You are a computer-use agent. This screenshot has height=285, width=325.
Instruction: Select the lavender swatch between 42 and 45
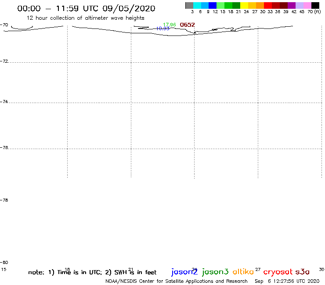point(300,5)
